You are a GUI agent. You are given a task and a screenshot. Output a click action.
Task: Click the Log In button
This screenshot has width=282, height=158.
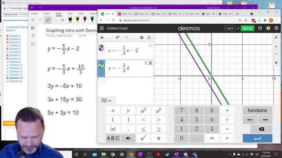230,28
